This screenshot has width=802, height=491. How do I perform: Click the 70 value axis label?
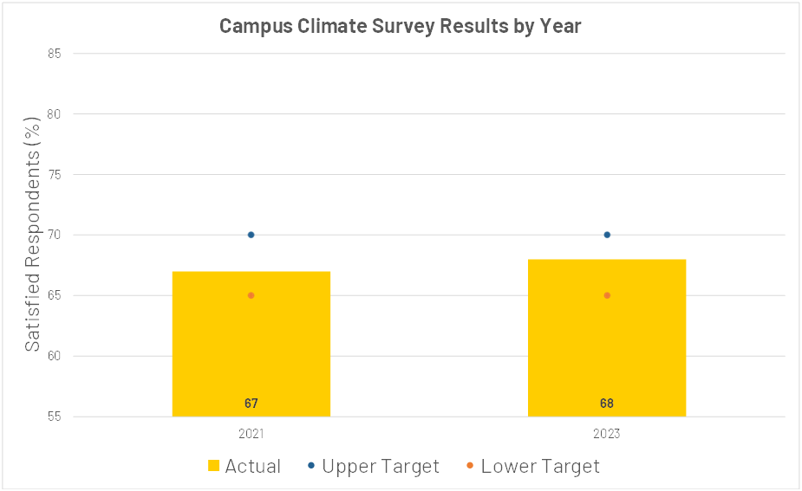[55, 235]
